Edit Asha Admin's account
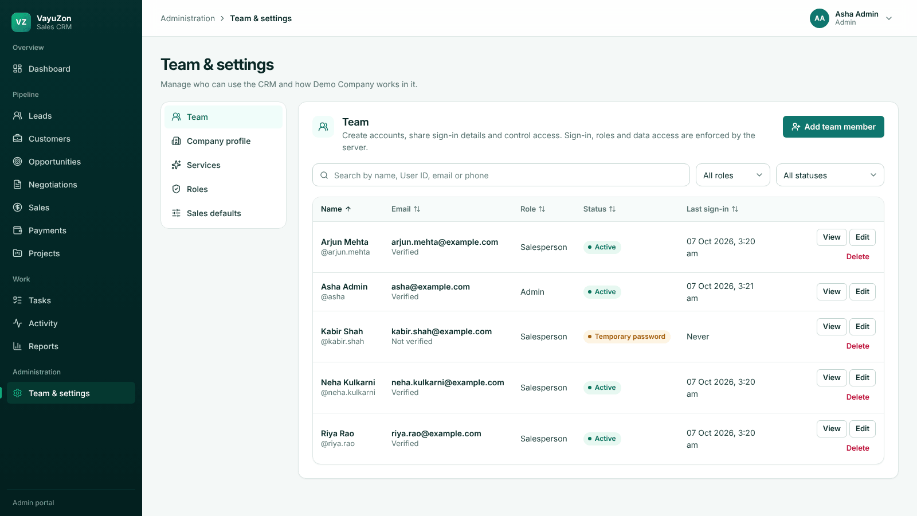 [x=863, y=292]
